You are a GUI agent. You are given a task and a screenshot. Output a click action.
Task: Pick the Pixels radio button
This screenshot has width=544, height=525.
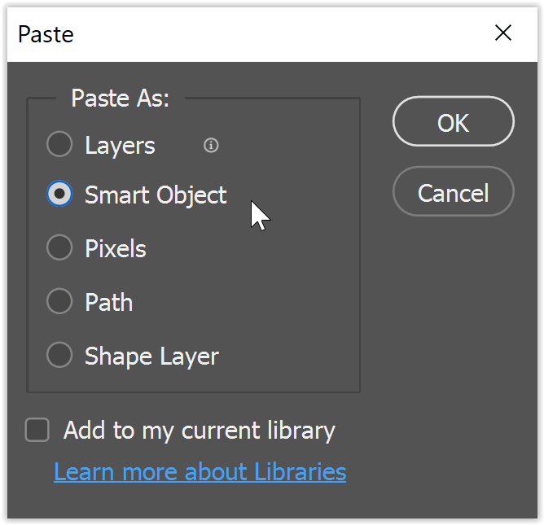(x=59, y=248)
